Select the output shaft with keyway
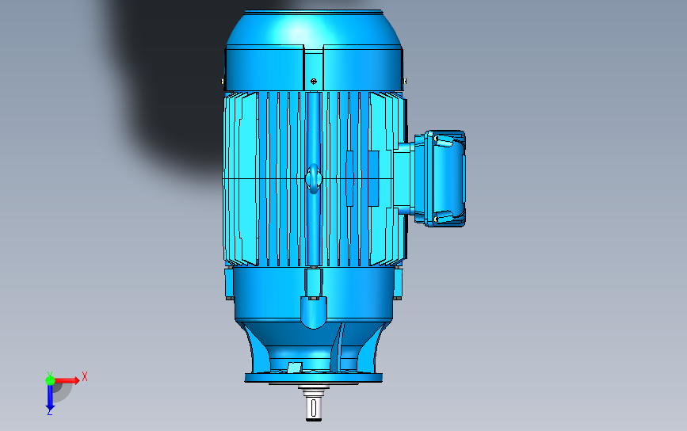Image resolution: width=687 pixels, height=431 pixels. pyautogui.click(x=314, y=407)
